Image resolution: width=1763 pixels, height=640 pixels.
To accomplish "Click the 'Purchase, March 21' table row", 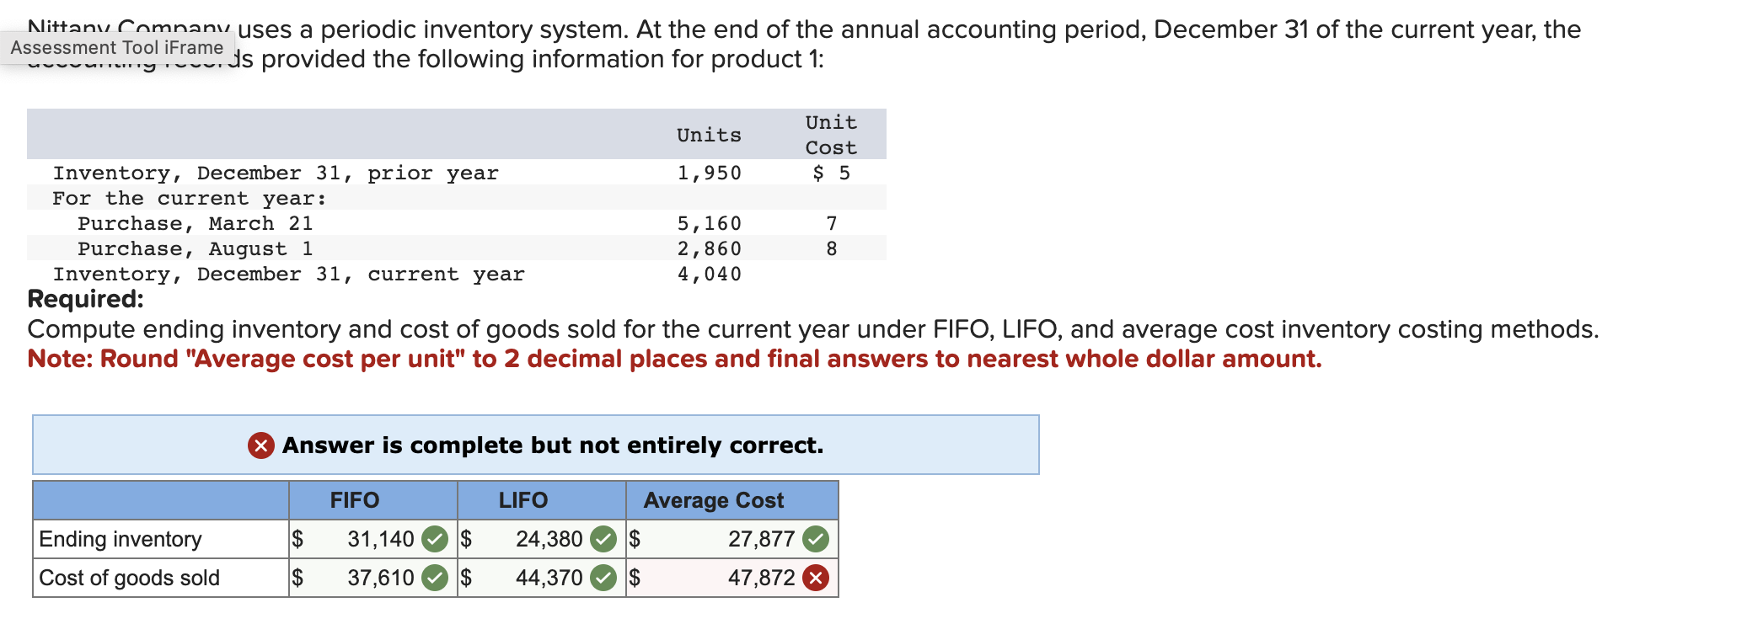I will pyautogui.click(x=196, y=223).
